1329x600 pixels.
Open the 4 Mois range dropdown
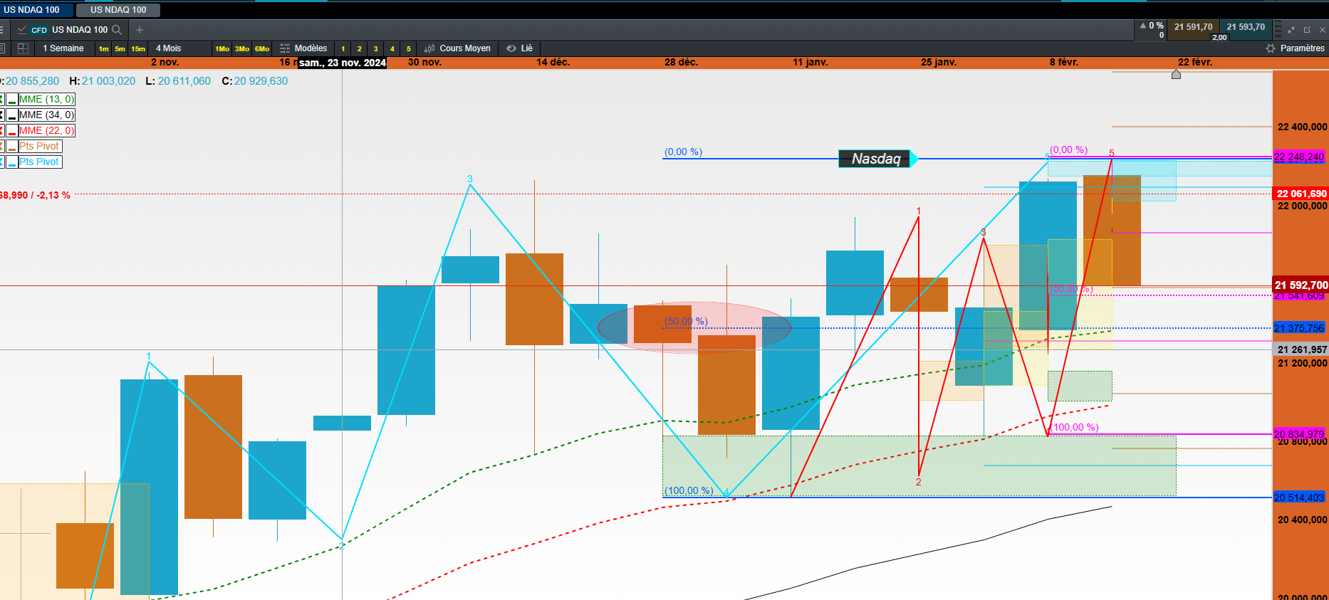pos(169,48)
